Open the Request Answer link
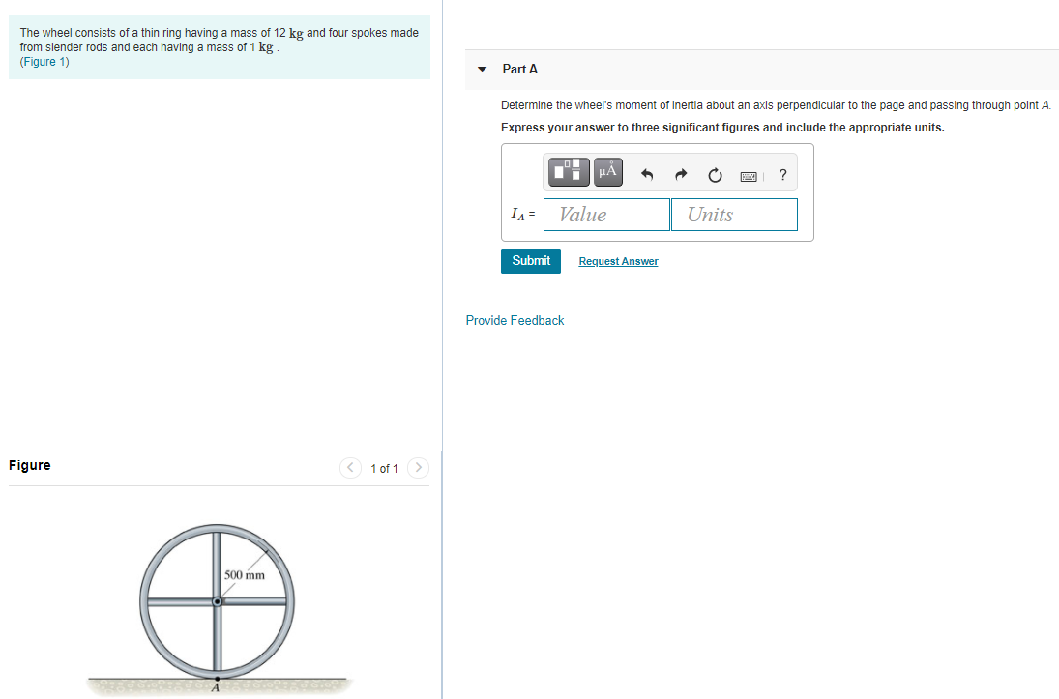 click(x=618, y=261)
